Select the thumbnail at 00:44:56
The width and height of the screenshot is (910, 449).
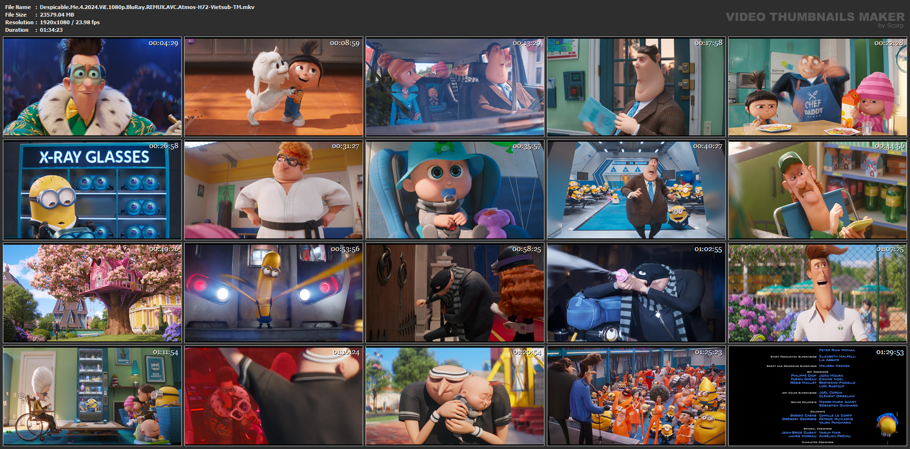(818, 190)
